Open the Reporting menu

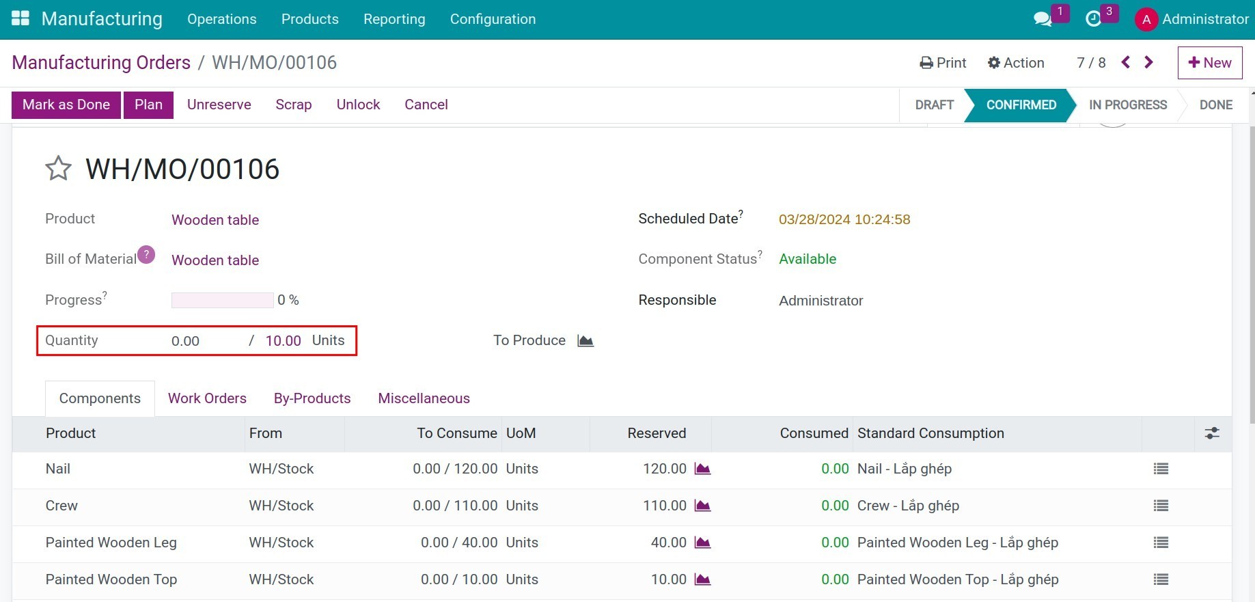[394, 19]
